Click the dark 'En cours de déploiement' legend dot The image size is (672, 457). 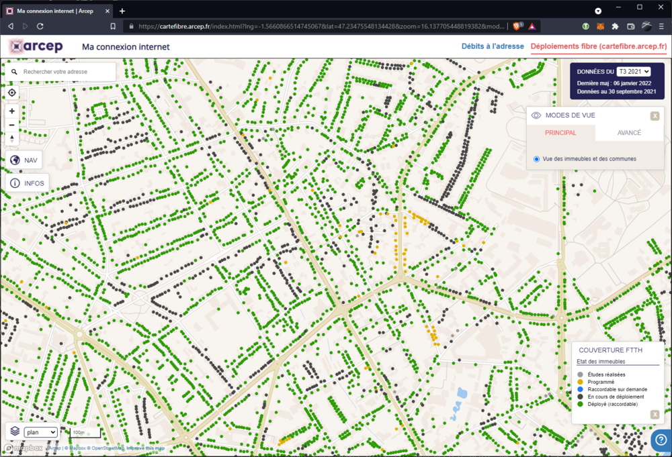[x=581, y=397]
